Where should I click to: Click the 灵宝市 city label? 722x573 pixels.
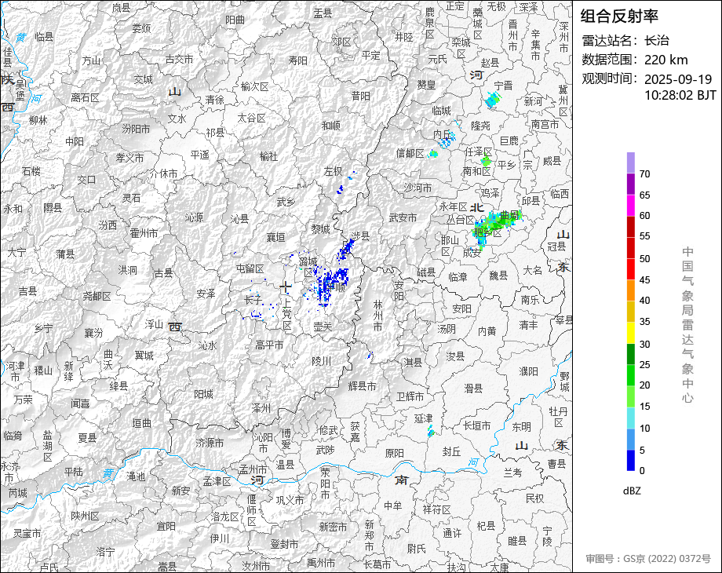tap(27, 533)
